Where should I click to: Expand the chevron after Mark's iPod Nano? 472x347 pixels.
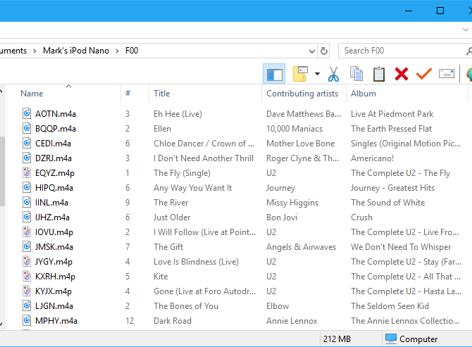pyautogui.click(x=118, y=51)
